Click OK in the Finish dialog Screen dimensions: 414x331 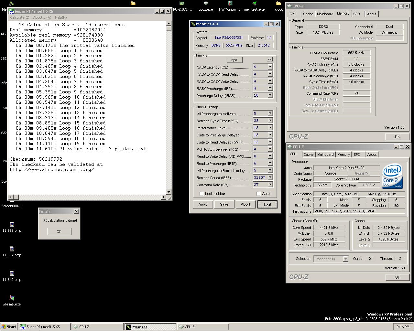(59, 231)
